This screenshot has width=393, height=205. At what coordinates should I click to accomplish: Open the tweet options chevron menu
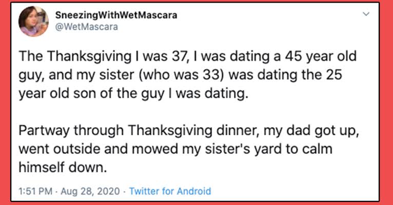click(x=366, y=14)
